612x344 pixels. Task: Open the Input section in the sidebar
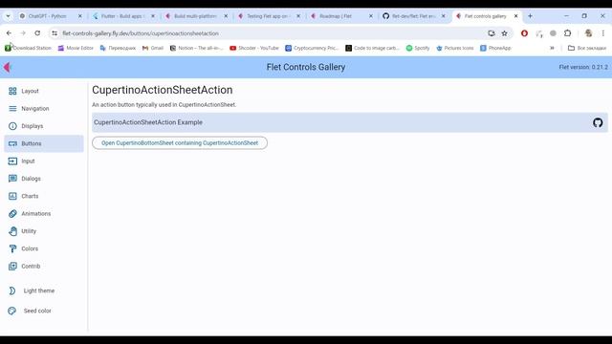[x=44, y=161]
